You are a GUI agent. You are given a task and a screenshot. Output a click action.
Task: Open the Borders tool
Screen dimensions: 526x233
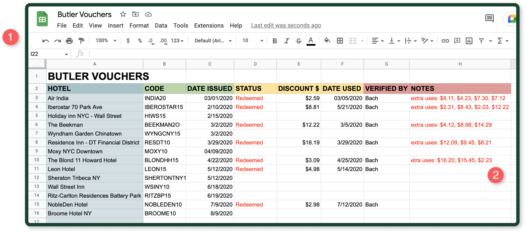tap(340, 41)
